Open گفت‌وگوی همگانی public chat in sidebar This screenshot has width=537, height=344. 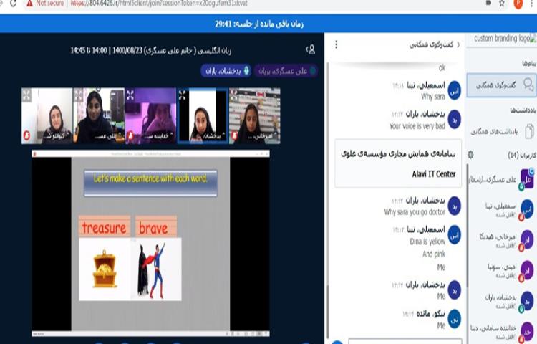501,85
